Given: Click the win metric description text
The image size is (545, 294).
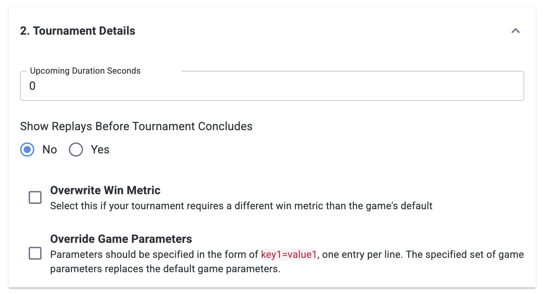Looking at the screenshot, I should pos(241,206).
